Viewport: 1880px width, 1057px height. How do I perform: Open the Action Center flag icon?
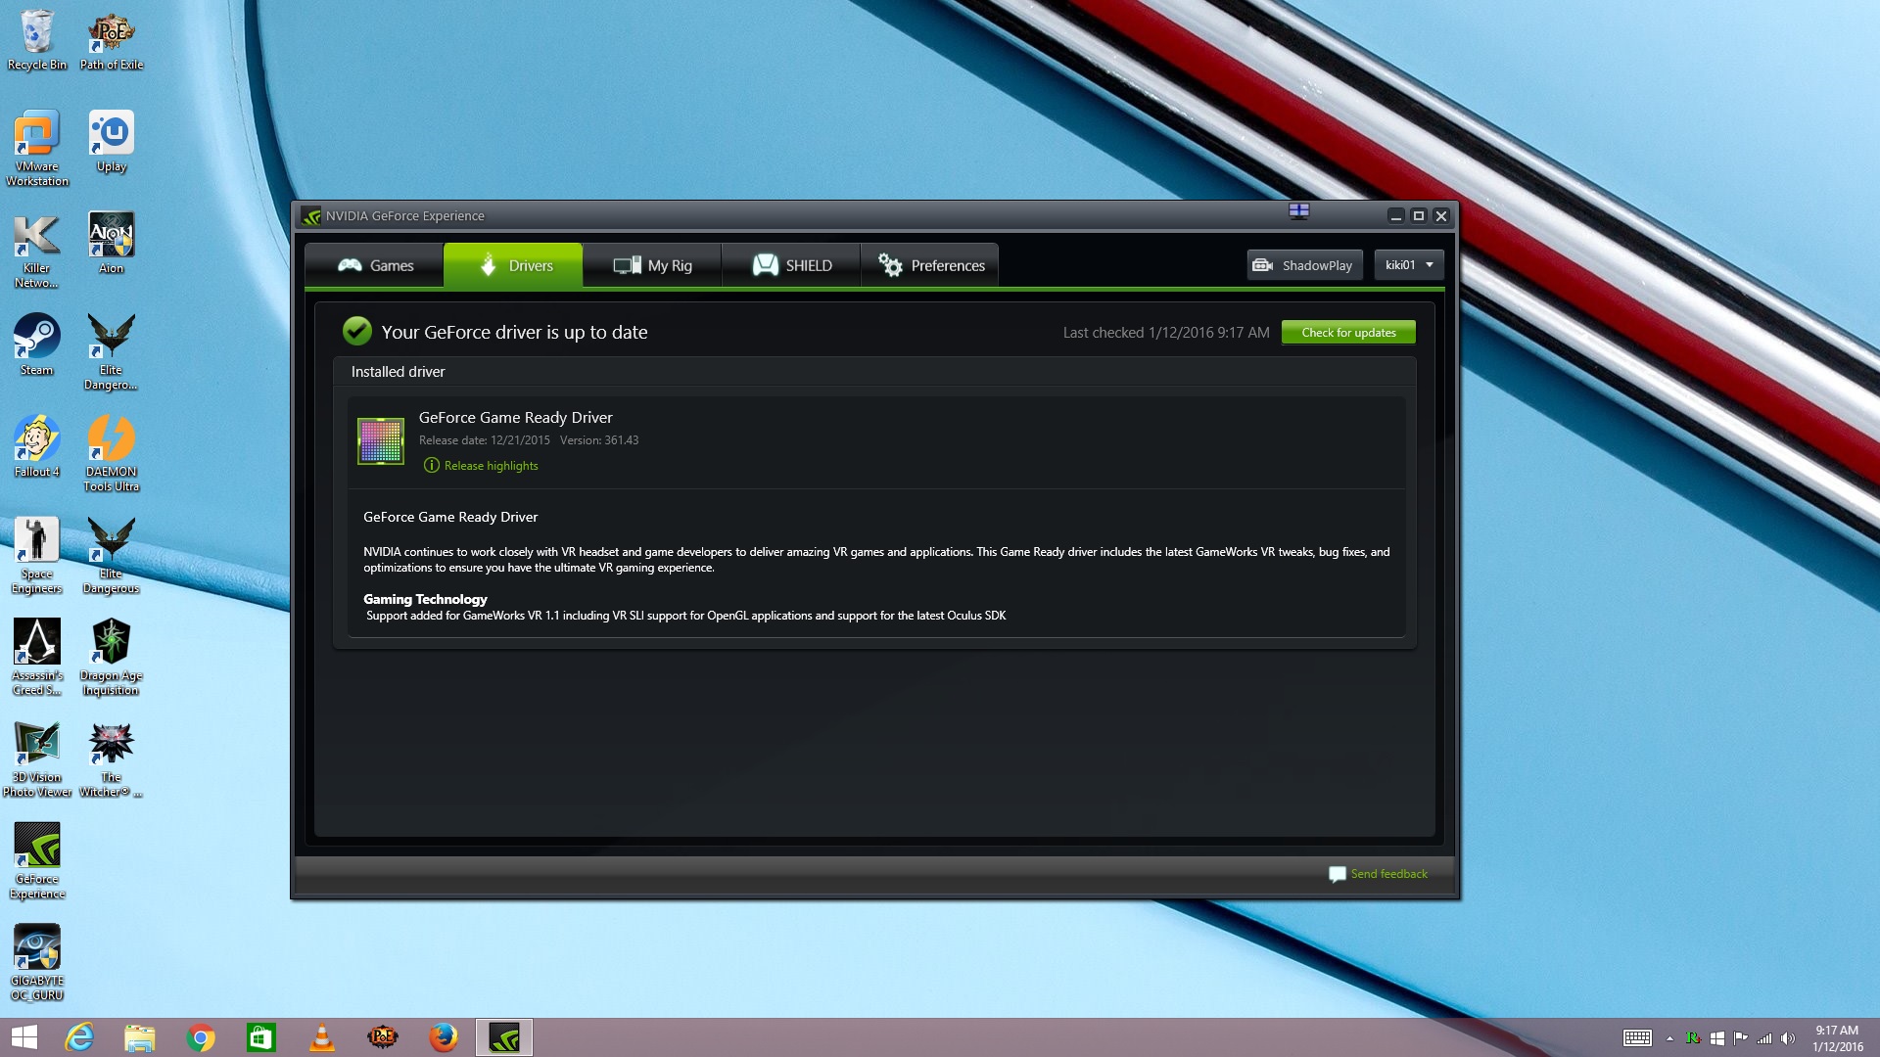tap(1740, 1038)
